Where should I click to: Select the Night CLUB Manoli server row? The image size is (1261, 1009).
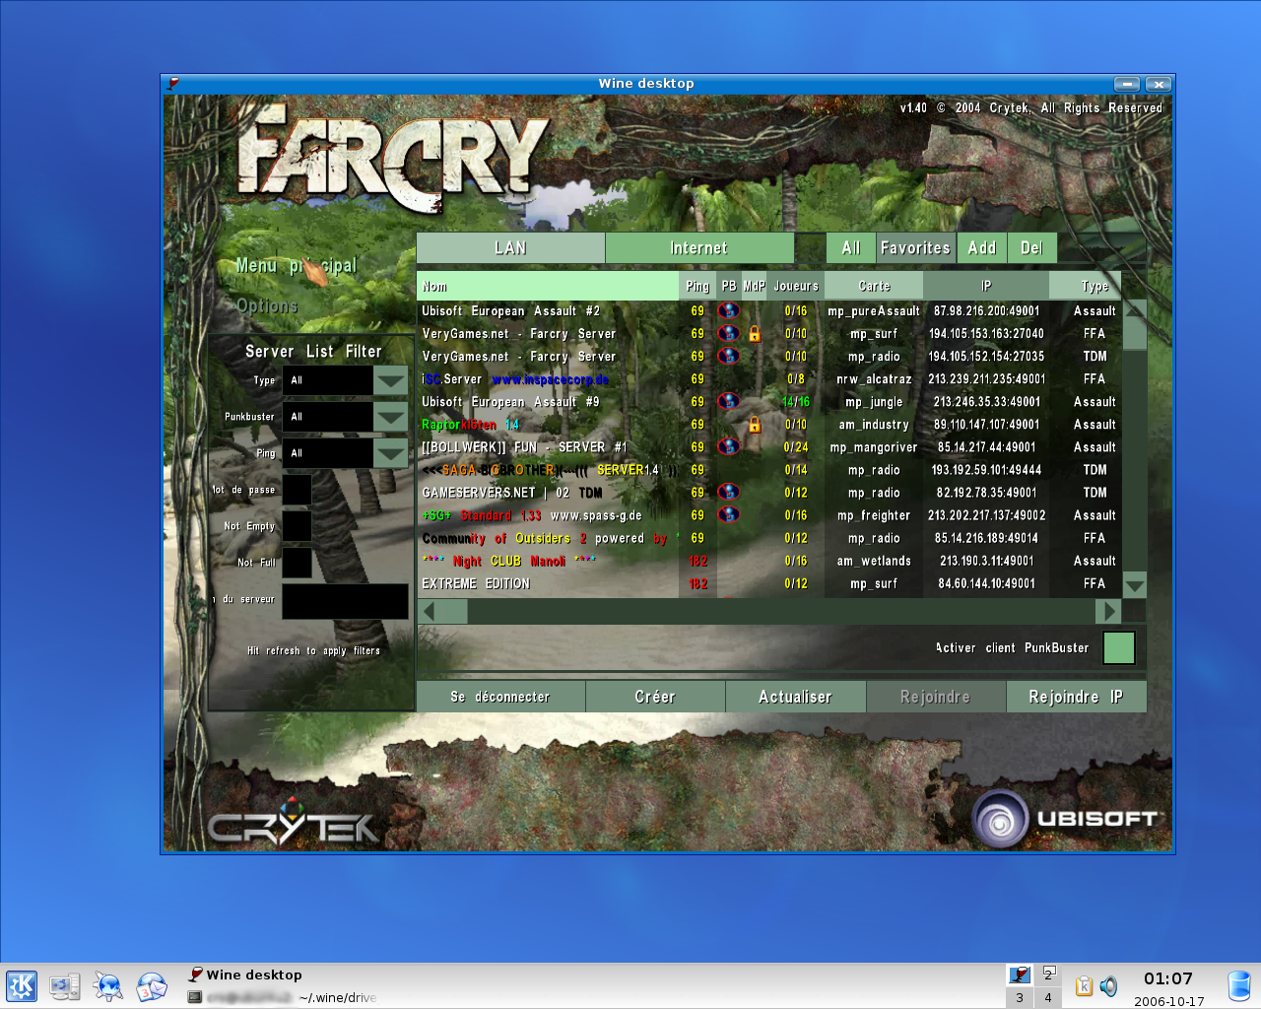(769, 561)
